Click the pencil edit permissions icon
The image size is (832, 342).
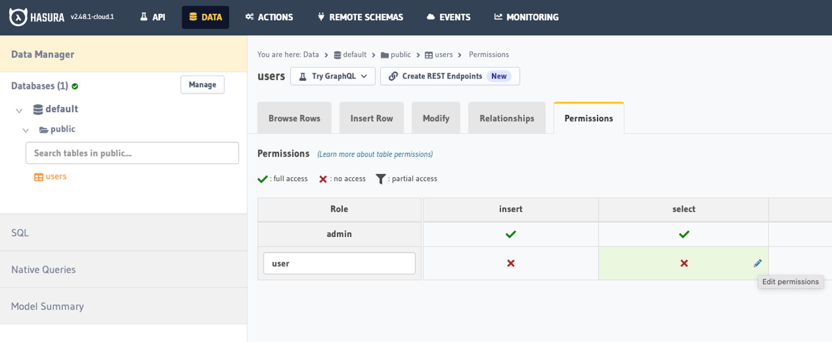[757, 263]
